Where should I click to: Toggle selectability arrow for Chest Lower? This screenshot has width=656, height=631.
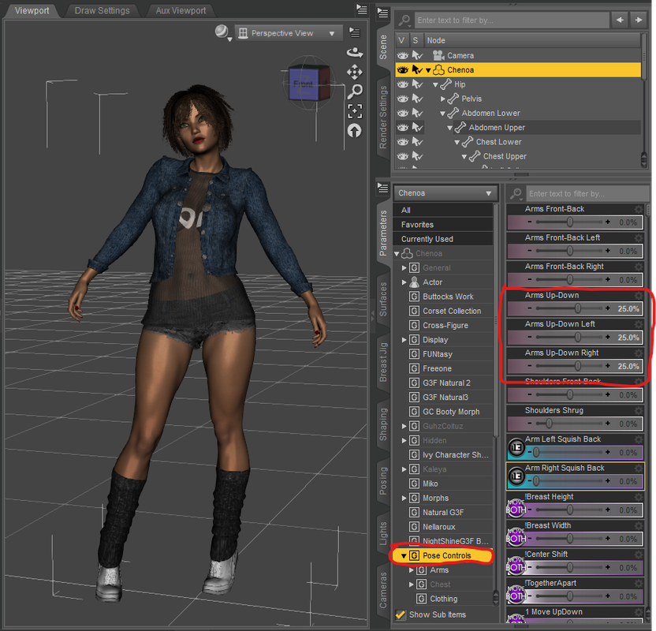tap(417, 142)
